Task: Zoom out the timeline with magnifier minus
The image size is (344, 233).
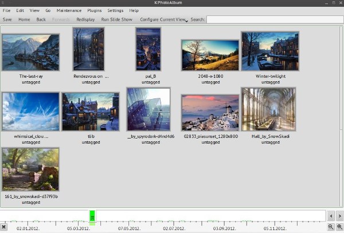Action: [x=331, y=227]
